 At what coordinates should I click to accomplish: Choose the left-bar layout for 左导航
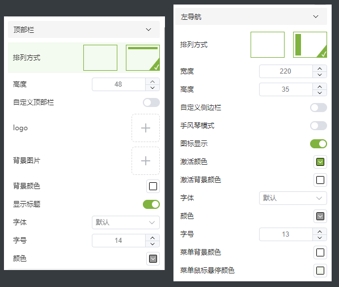pos(310,45)
